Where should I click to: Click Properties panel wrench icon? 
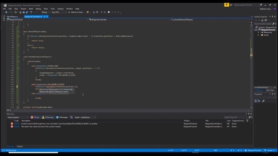(264, 101)
